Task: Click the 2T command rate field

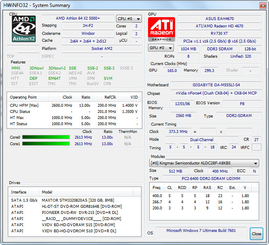Action: coord(256,139)
